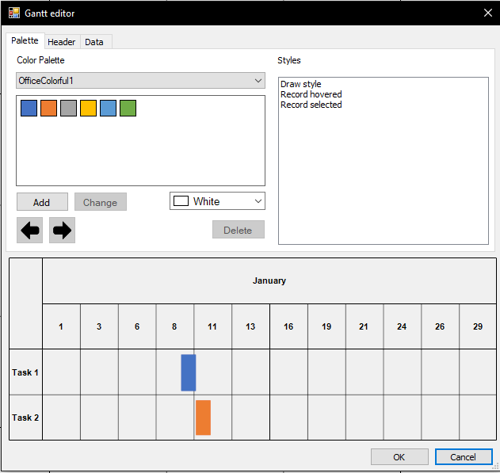Open the Data tab
The height and width of the screenshot is (473, 500).
[94, 42]
